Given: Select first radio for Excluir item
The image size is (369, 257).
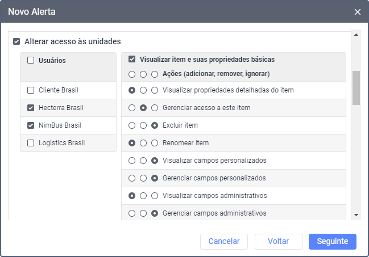Looking at the screenshot, I should pos(132,125).
